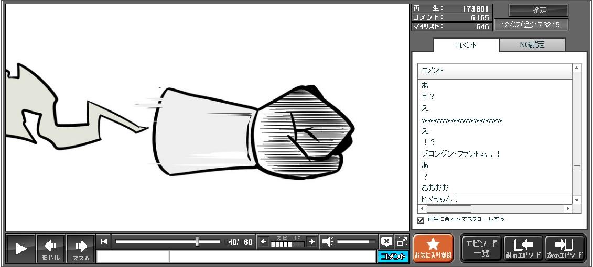Viewport: 593px width, 267px height.
Task: Decrease playback speed with left arrow
Action: click(264, 241)
